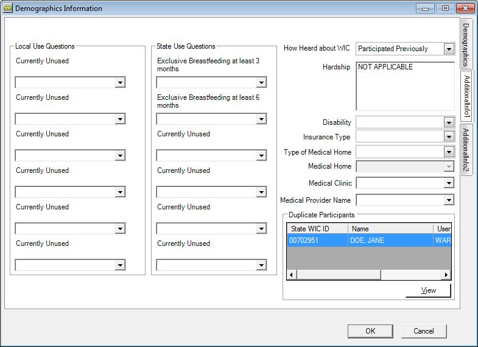The width and height of the screenshot is (478, 347).
Task: Select the AdditionalInfo1 tab
Action: pyautogui.click(x=466, y=96)
